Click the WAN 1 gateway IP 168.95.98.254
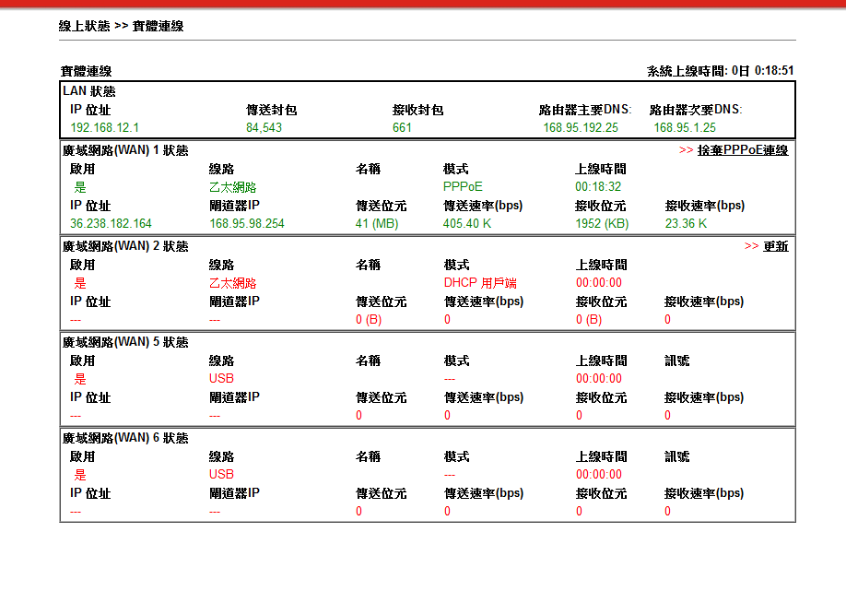This screenshot has width=846, height=615. (x=246, y=224)
